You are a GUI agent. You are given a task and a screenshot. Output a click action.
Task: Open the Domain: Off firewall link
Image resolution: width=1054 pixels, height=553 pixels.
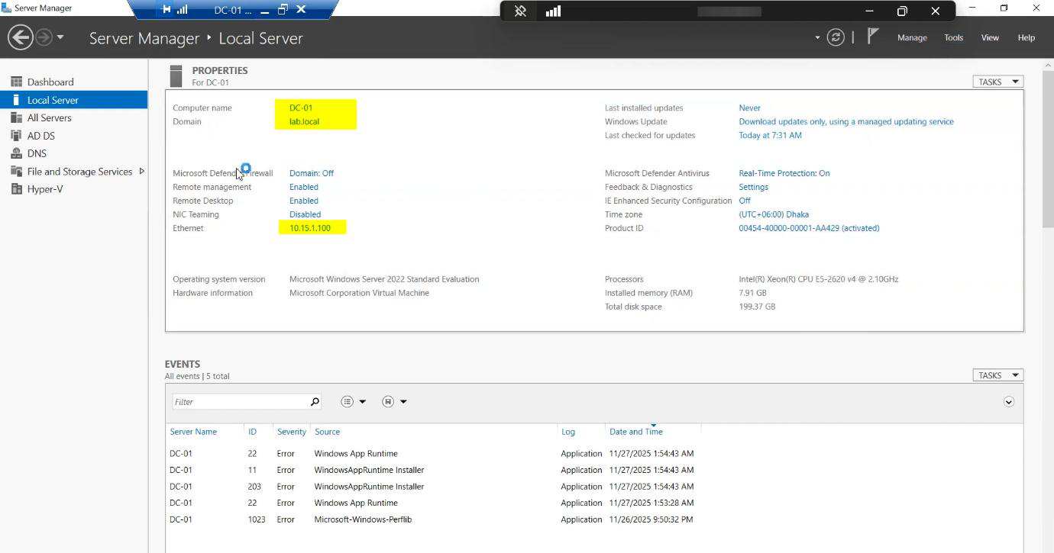(312, 173)
